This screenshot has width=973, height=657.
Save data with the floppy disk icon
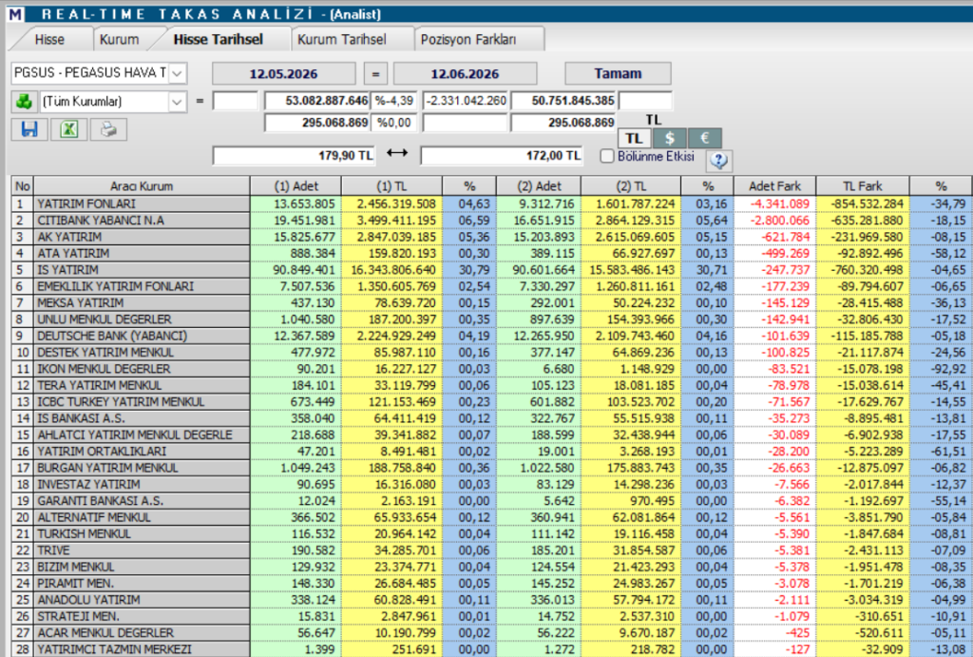click(x=29, y=129)
